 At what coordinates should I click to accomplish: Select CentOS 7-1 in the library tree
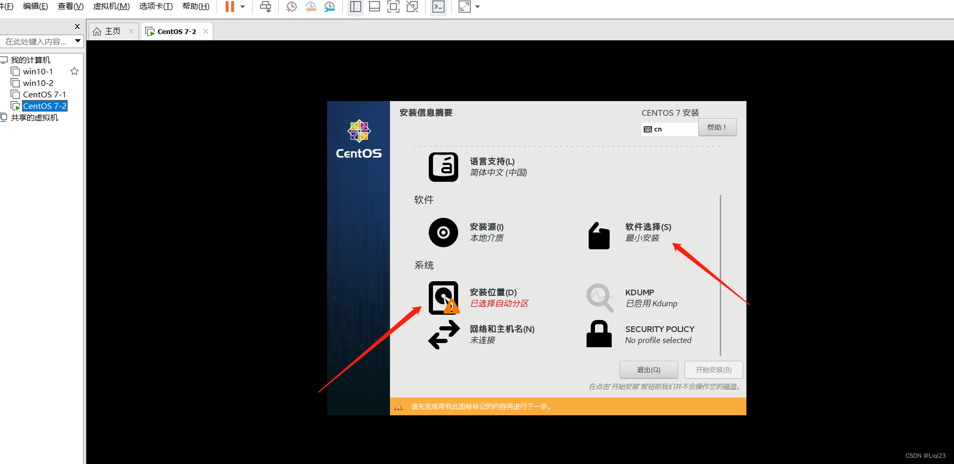point(44,94)
